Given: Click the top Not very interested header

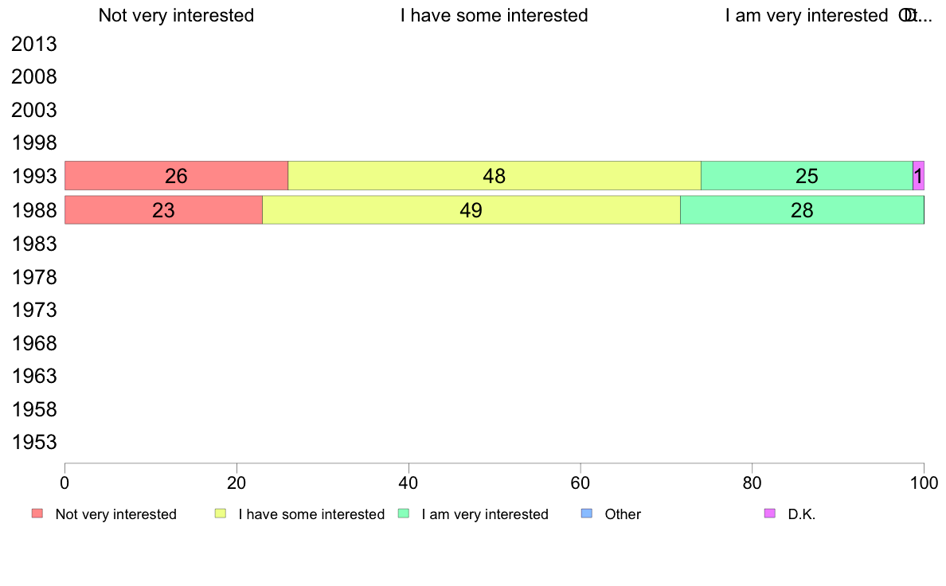Looking at the screenshot, I should pos(176,15).
